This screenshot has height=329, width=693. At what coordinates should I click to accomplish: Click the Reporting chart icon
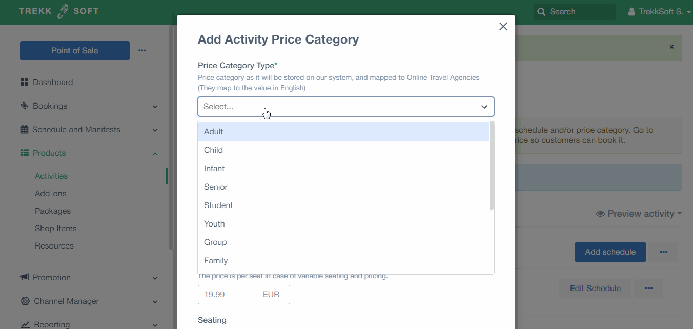pyautogui.click(x=24, y=323)
